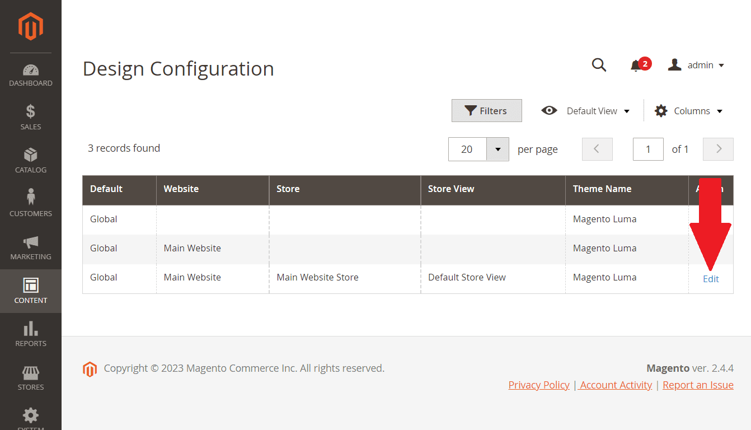Viewport: 751px width, 430px height.
Task: Open the per page size dropdown arrow
Action: 497,149
